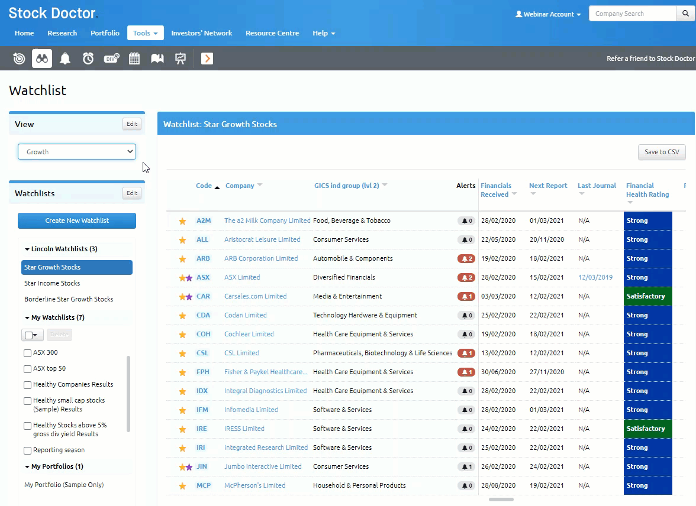The image size is (696, 506).
Task: Go to the Home menu
Action: pos(24,33)
